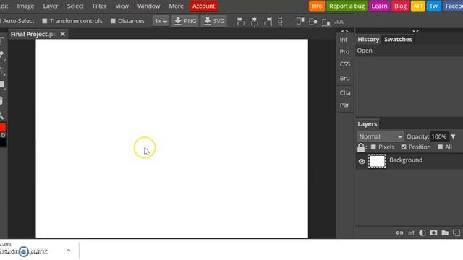The image size is (463, 260).
Task: Open the View menu
Action: coord(122,6)
